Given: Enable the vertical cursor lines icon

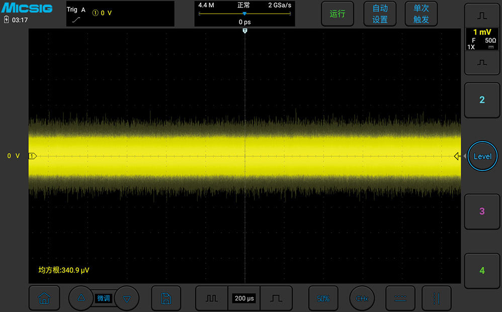Looking at the screenshot, I should (437, 298).
